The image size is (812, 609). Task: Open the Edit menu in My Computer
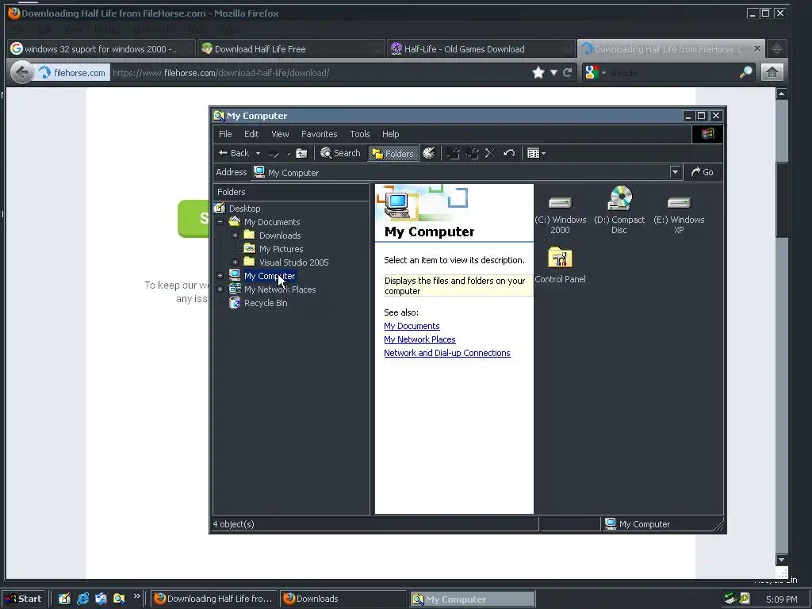point(251,134)
